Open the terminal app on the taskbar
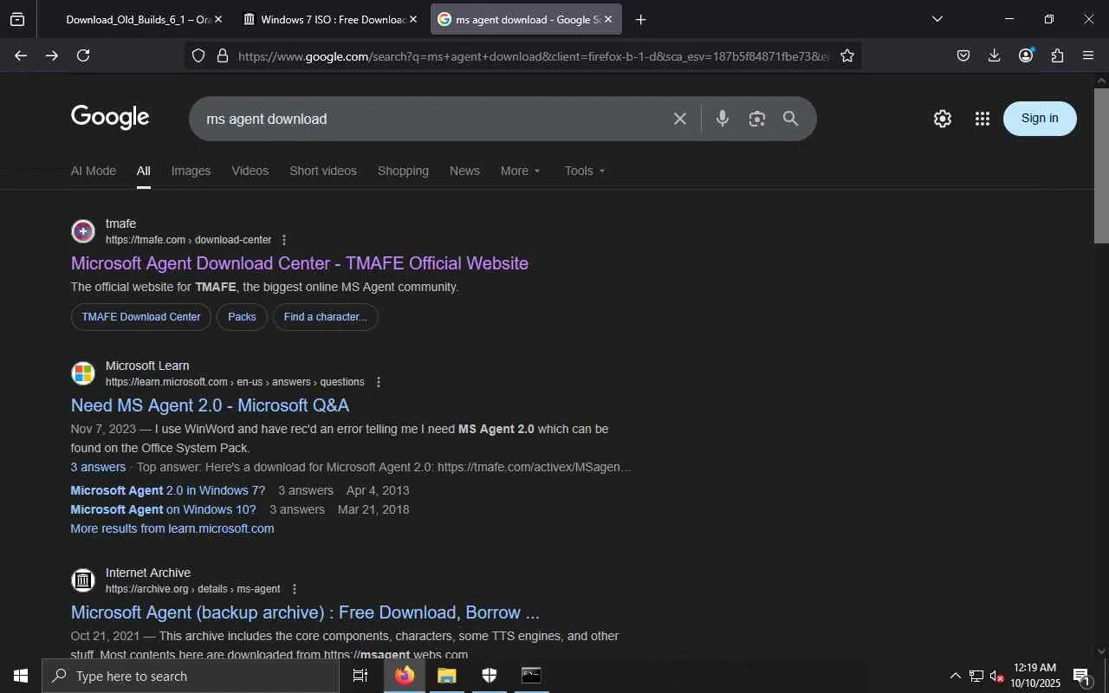The width and height of the screenshot is (1109, 693). point(531,676)
